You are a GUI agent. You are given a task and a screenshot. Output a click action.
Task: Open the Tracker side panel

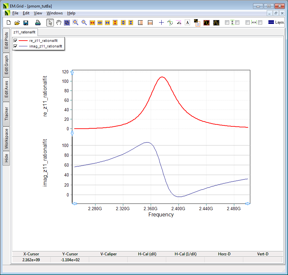(x=6, y=114)
